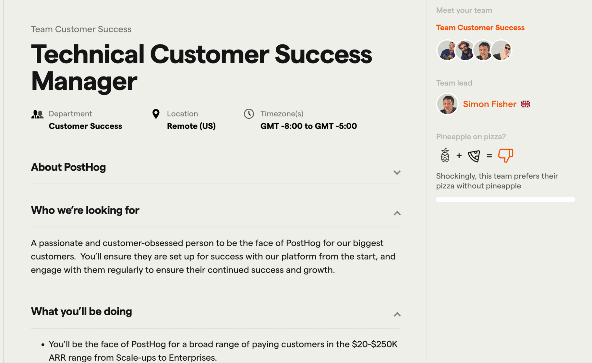This screenshot has width=592, height=363.
Task: Click the Department people icon
Action: (x=37, y=114)
